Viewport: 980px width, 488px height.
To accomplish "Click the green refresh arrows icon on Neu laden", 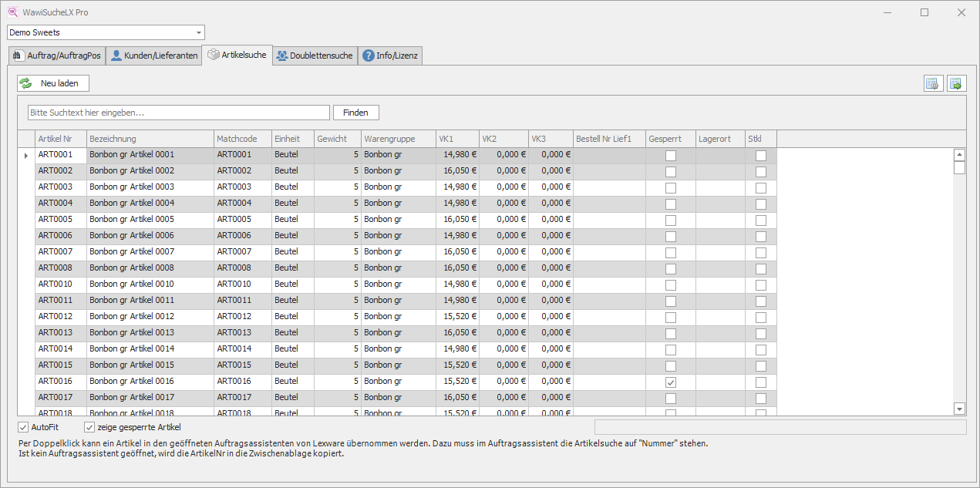I will point(26,83).
